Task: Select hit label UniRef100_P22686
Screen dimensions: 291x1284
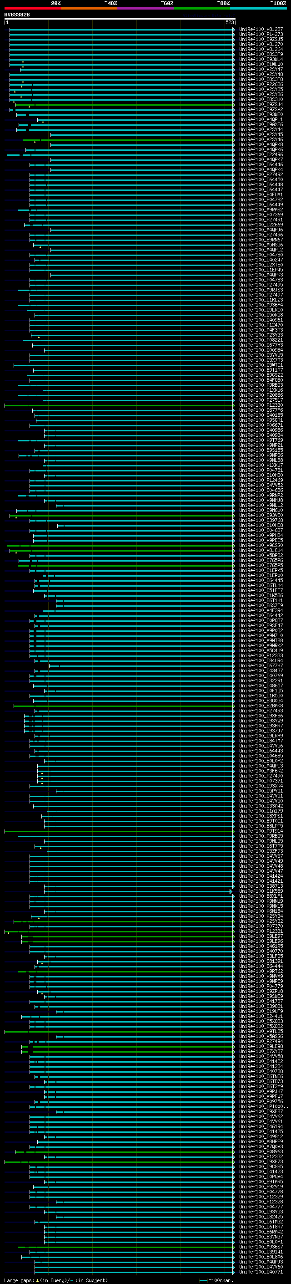Action: [x=261, y=85]
